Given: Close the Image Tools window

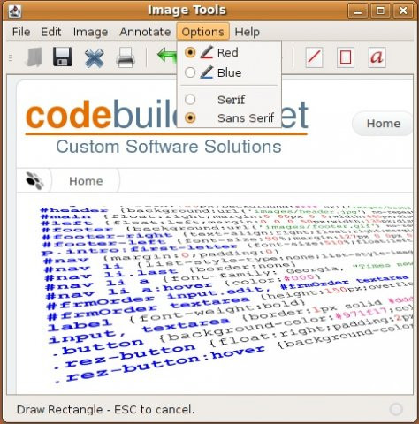Looking at the screenshot, I should [403, 11].
